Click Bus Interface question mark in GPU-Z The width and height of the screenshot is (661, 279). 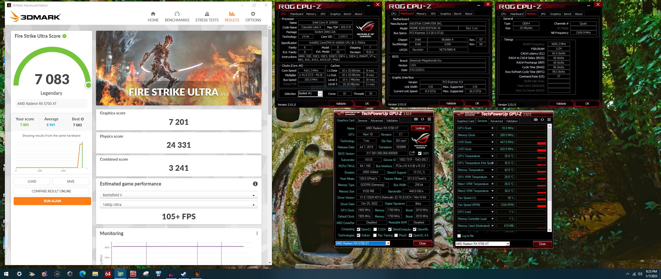point(429,166)
